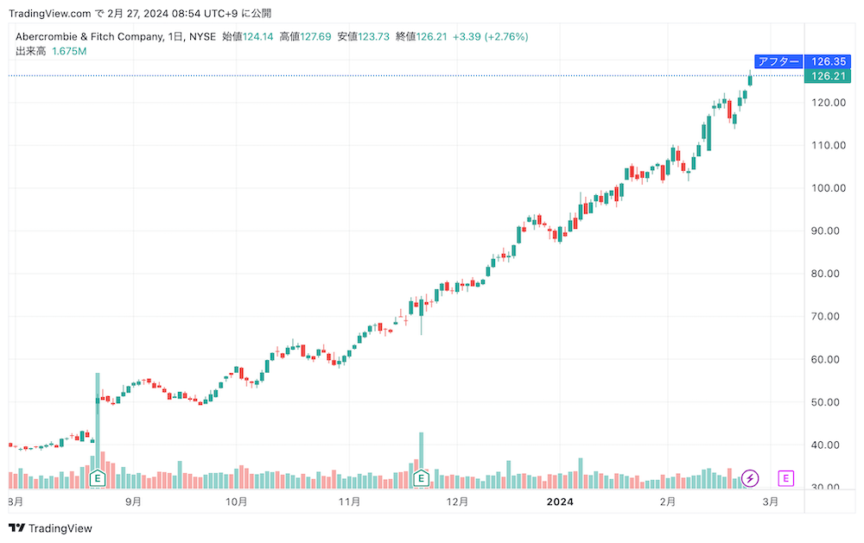Click the 終値126.21 close value
The height and width of the screenshot is (543, 864).
[421, 37]
